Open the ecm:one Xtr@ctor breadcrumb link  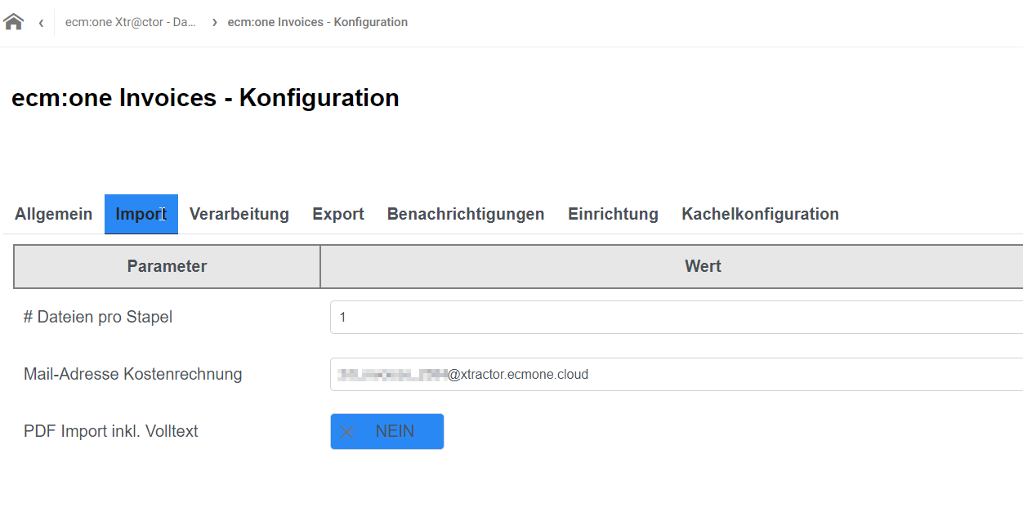[x=131, y=22]
